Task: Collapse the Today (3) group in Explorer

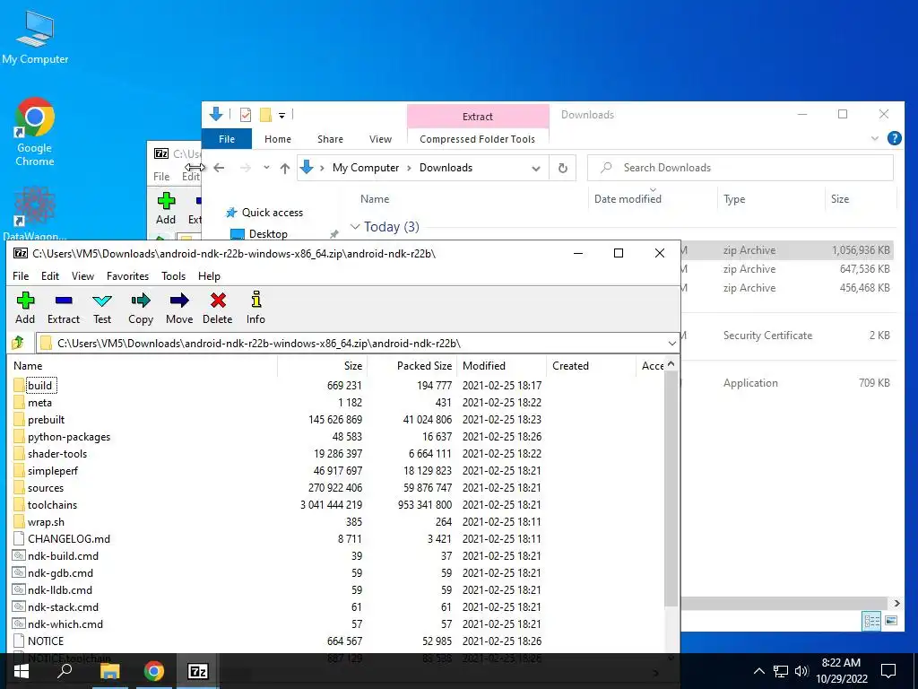Action: coord(355,227)
